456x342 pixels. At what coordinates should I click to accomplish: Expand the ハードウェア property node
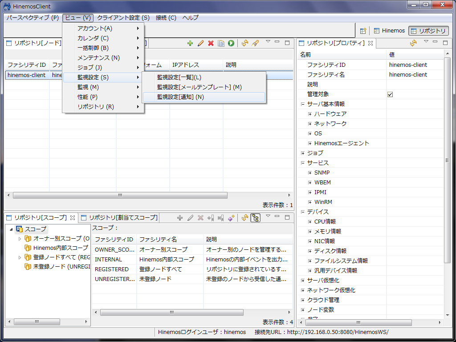click(x=310, y=114)
